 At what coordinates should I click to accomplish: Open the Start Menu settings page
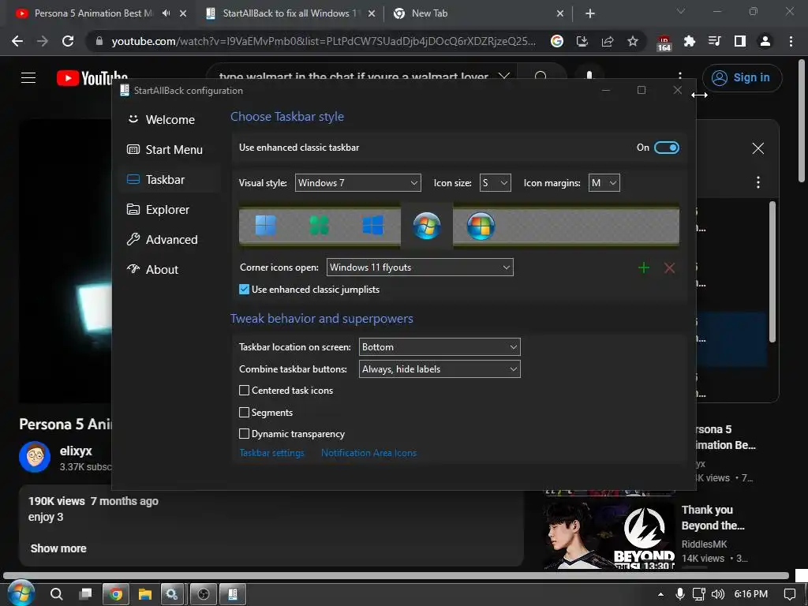point(170,149)
